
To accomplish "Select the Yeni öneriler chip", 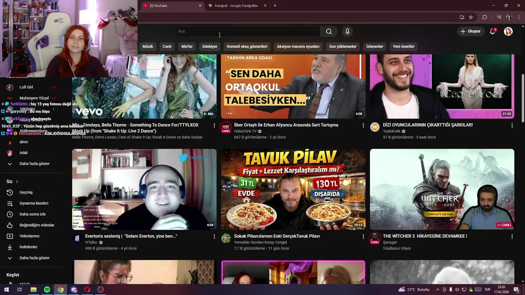I will (404, 46).
